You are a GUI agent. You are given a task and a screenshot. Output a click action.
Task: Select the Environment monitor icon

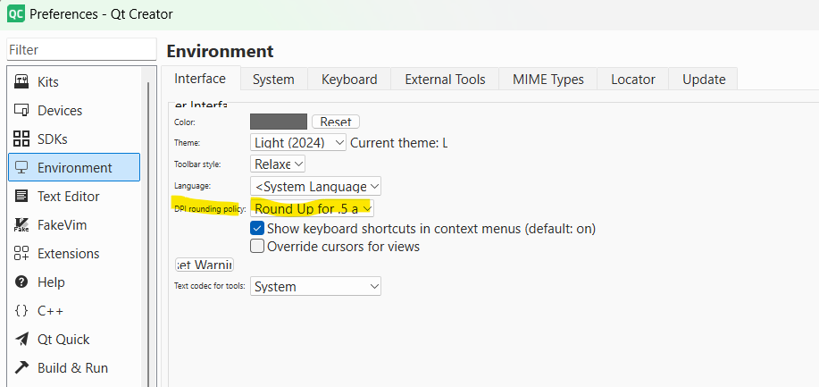click(x=21, y=167)
